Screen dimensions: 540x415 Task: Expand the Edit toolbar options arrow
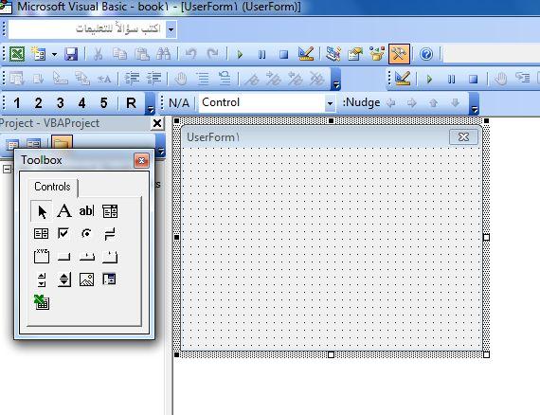pos(336,80)
